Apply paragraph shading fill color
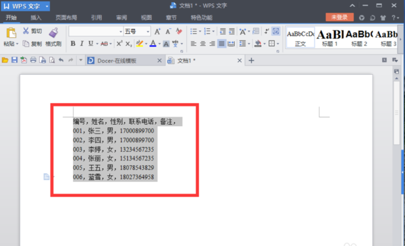This screenshot has width=405, height=246. (258, 44)
